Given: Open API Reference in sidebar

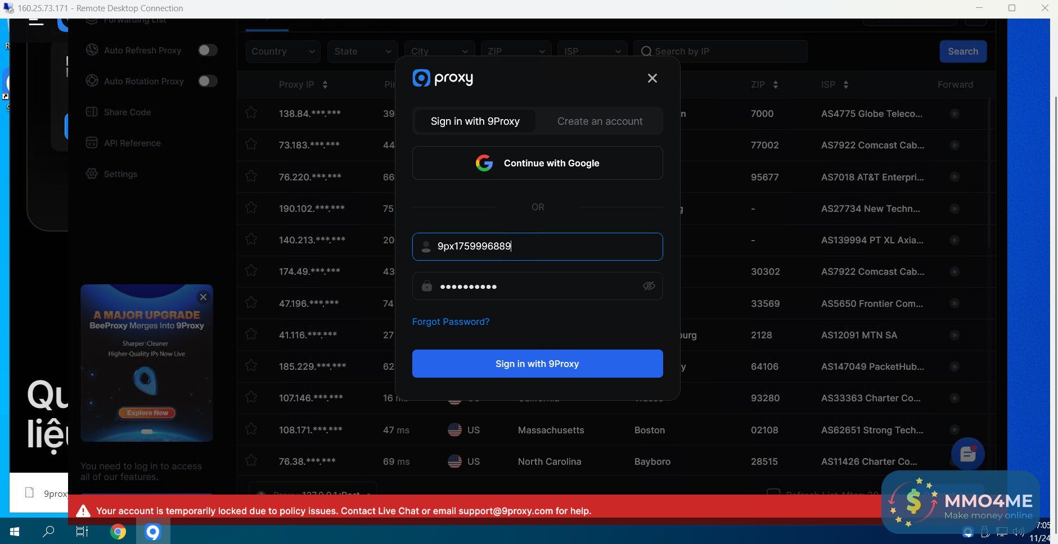Looking at the screenshot, I should coord(132,143).
